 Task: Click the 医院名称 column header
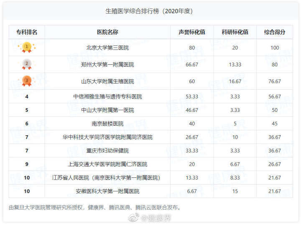tap(107, 32)
